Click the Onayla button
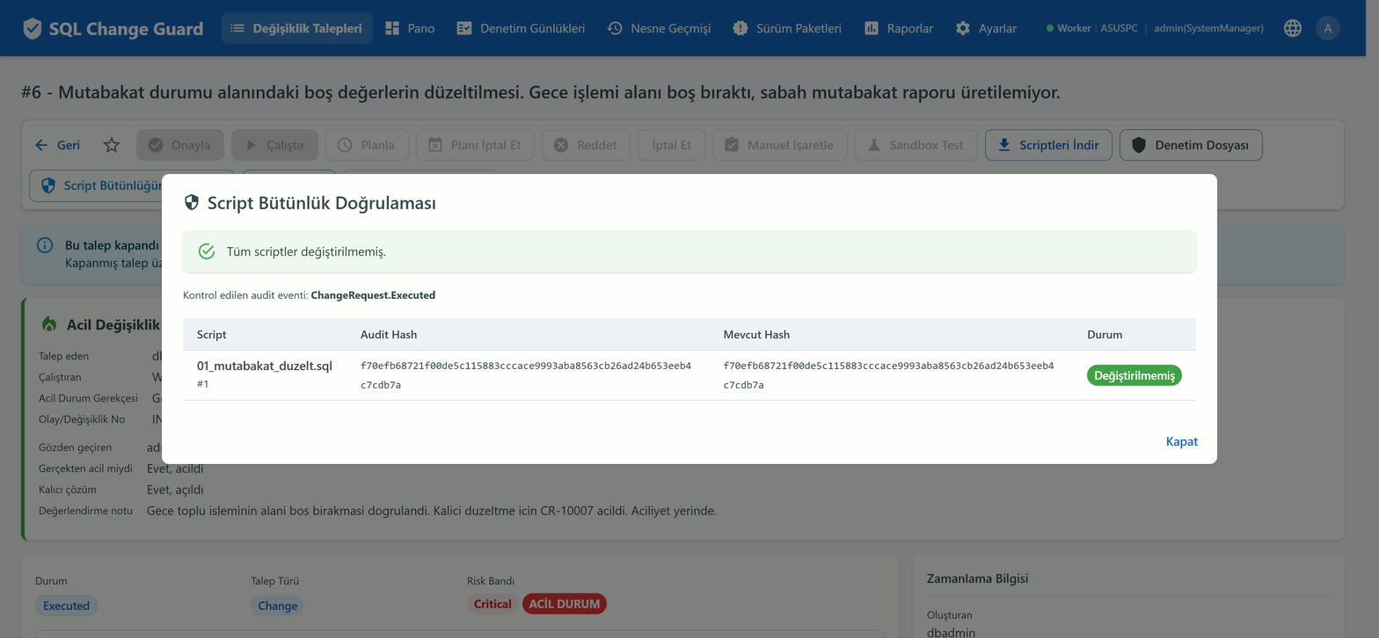Screen dimensions: 1379x638 180,145
